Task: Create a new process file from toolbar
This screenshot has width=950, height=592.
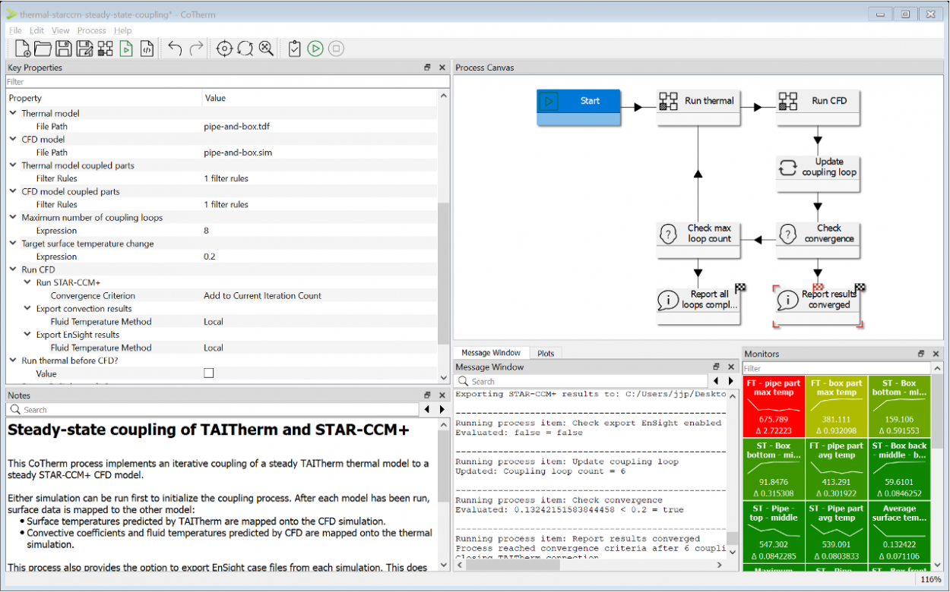Action: pos(23,49)
